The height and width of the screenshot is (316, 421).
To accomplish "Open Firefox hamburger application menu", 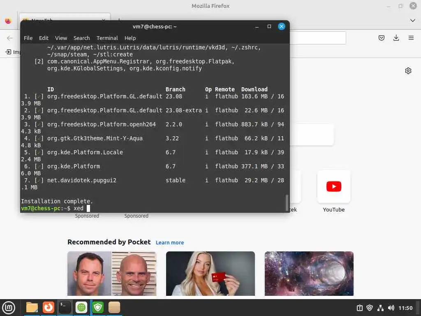I will (x=411, y=38).
